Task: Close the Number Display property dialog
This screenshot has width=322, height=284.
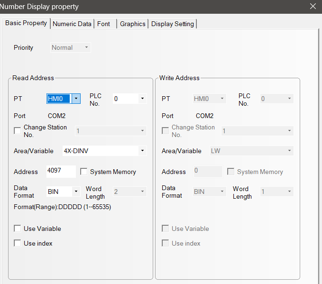Action: (x=313, y=7)
